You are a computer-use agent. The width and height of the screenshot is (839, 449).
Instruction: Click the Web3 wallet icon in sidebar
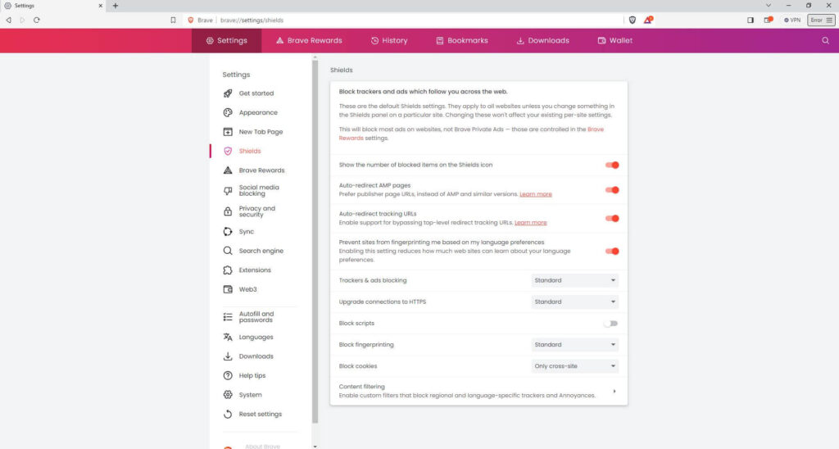[x=228, y=289]
